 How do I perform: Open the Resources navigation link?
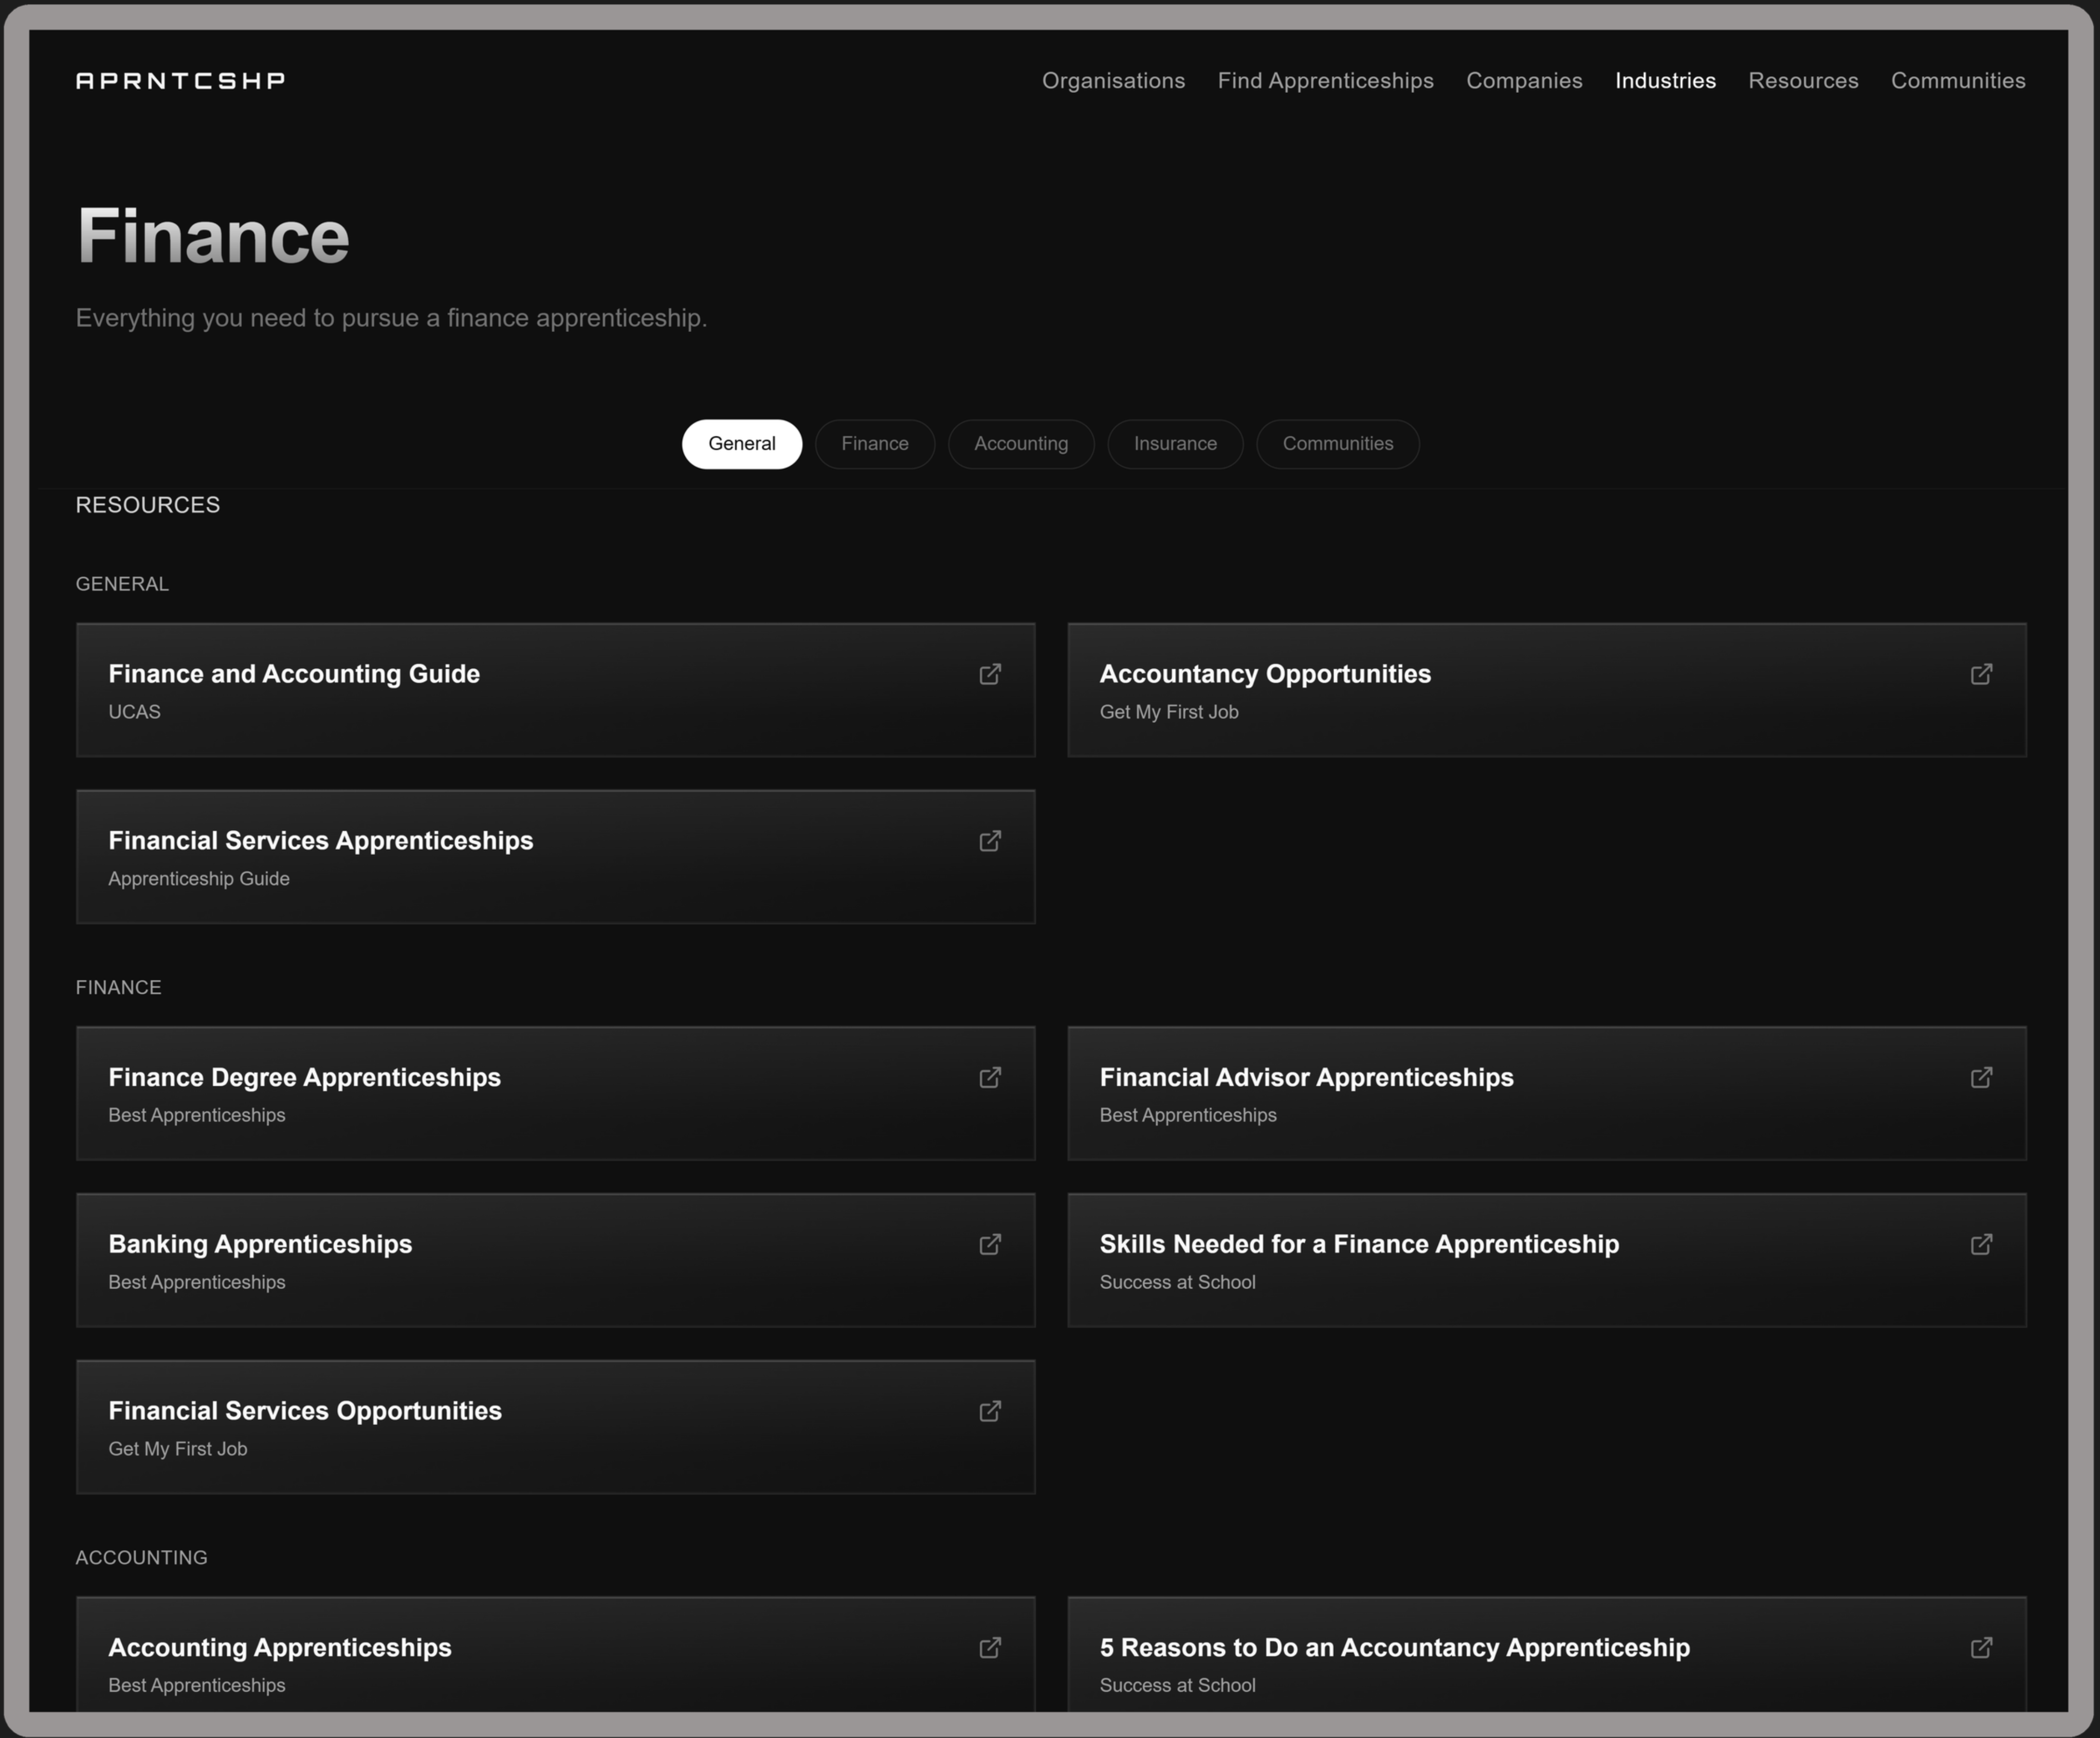tap(1803, 80)
